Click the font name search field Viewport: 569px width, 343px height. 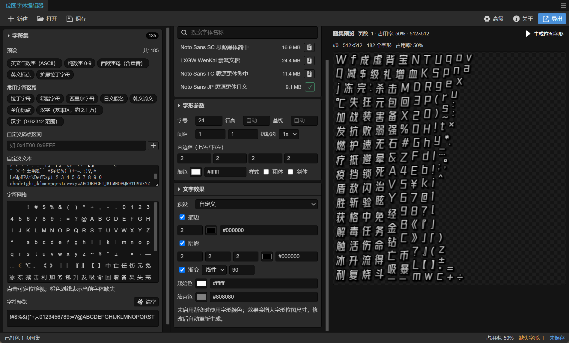248,32
